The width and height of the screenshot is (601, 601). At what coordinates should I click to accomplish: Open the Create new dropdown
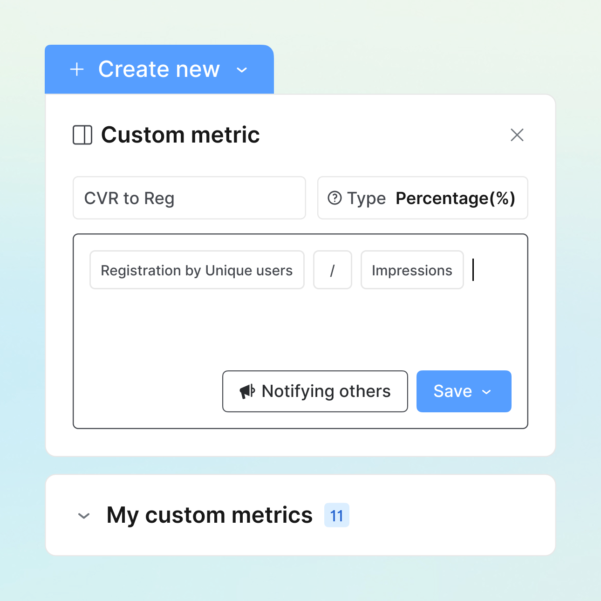(x=242, y=70)
